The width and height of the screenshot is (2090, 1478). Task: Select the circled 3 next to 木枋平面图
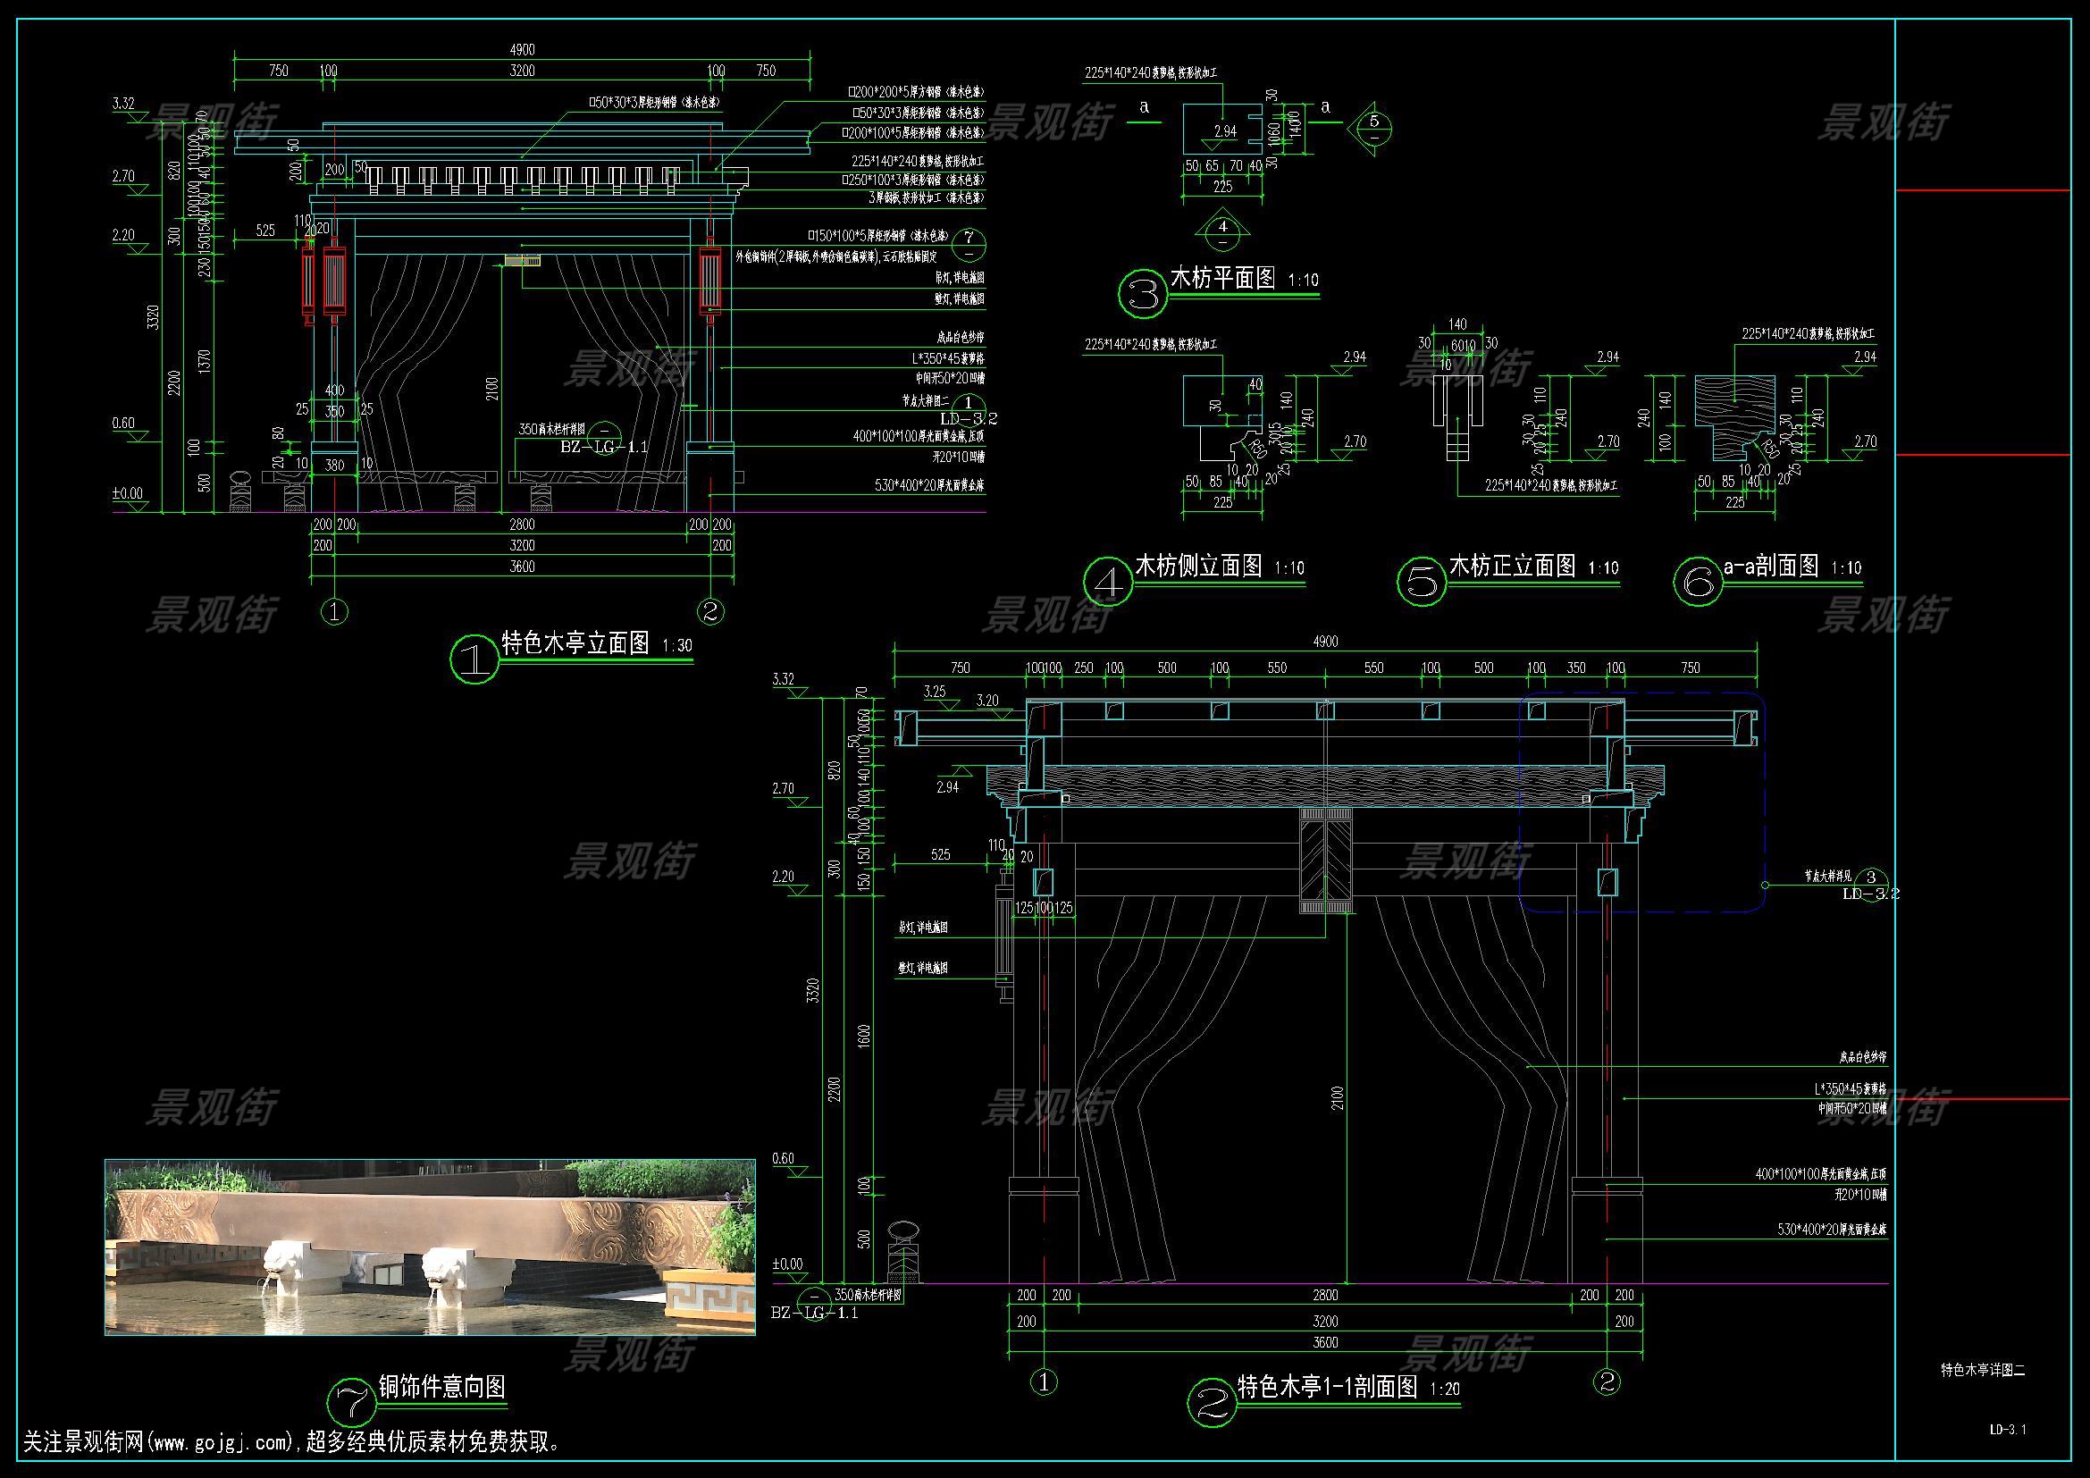pyautogui.click(x=1143, y=294)
